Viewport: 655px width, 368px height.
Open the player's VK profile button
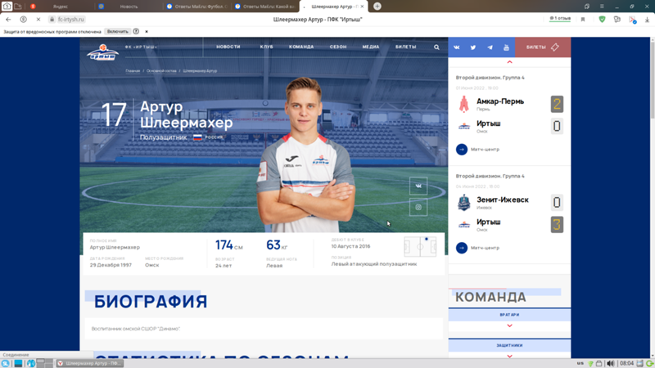[418, 186]
